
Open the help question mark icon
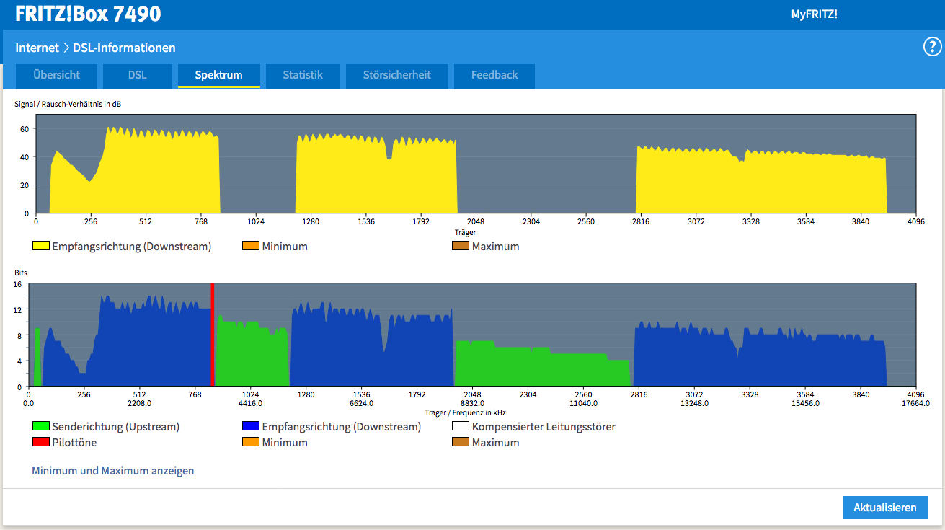(x=933, y=48)
